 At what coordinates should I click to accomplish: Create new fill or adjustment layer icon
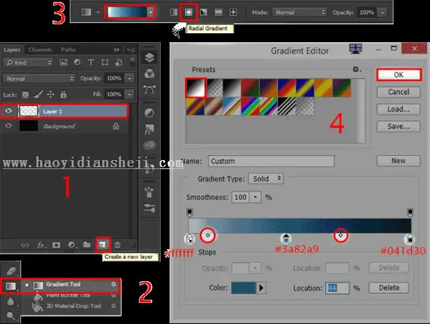point(72,245)
